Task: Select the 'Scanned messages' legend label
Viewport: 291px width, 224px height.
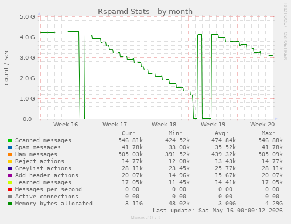Action: 43,140
